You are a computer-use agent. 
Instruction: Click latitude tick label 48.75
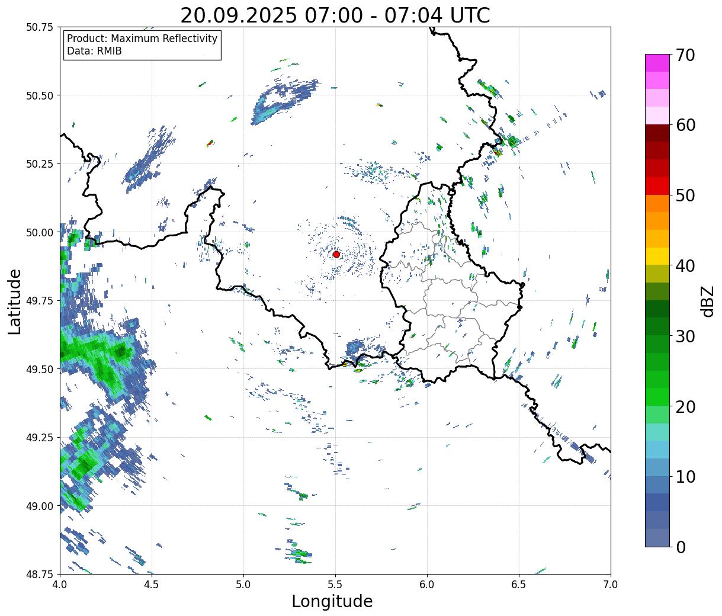coord(40,575)
